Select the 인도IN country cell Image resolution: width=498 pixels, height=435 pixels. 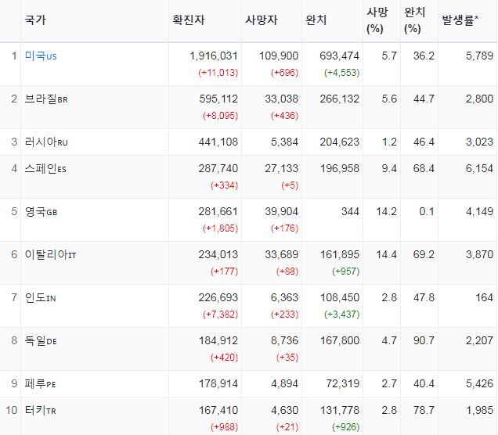point(41,297)
